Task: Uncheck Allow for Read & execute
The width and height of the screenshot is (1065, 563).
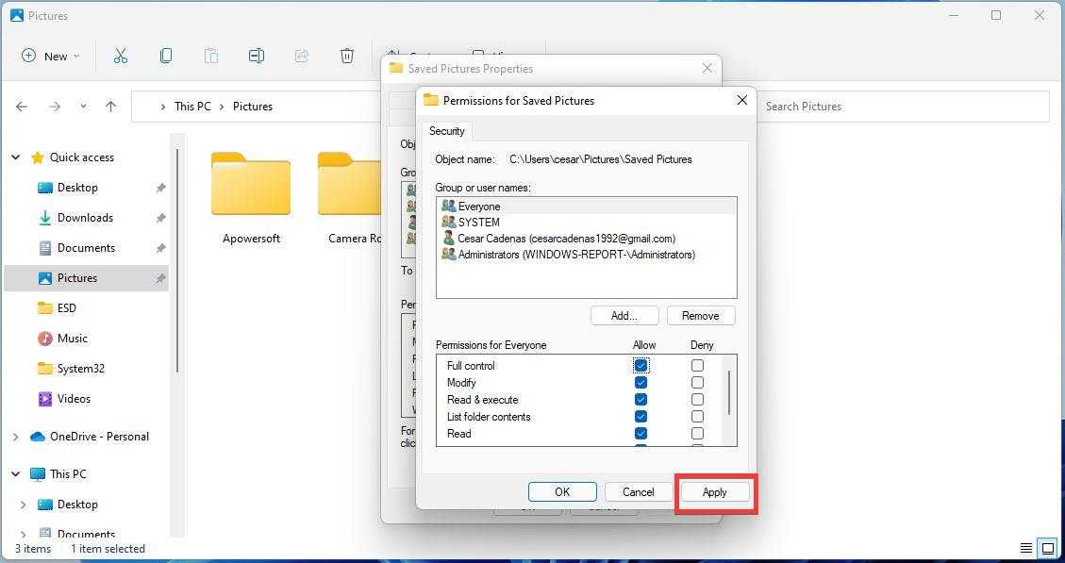Action: tap(641, 400)
